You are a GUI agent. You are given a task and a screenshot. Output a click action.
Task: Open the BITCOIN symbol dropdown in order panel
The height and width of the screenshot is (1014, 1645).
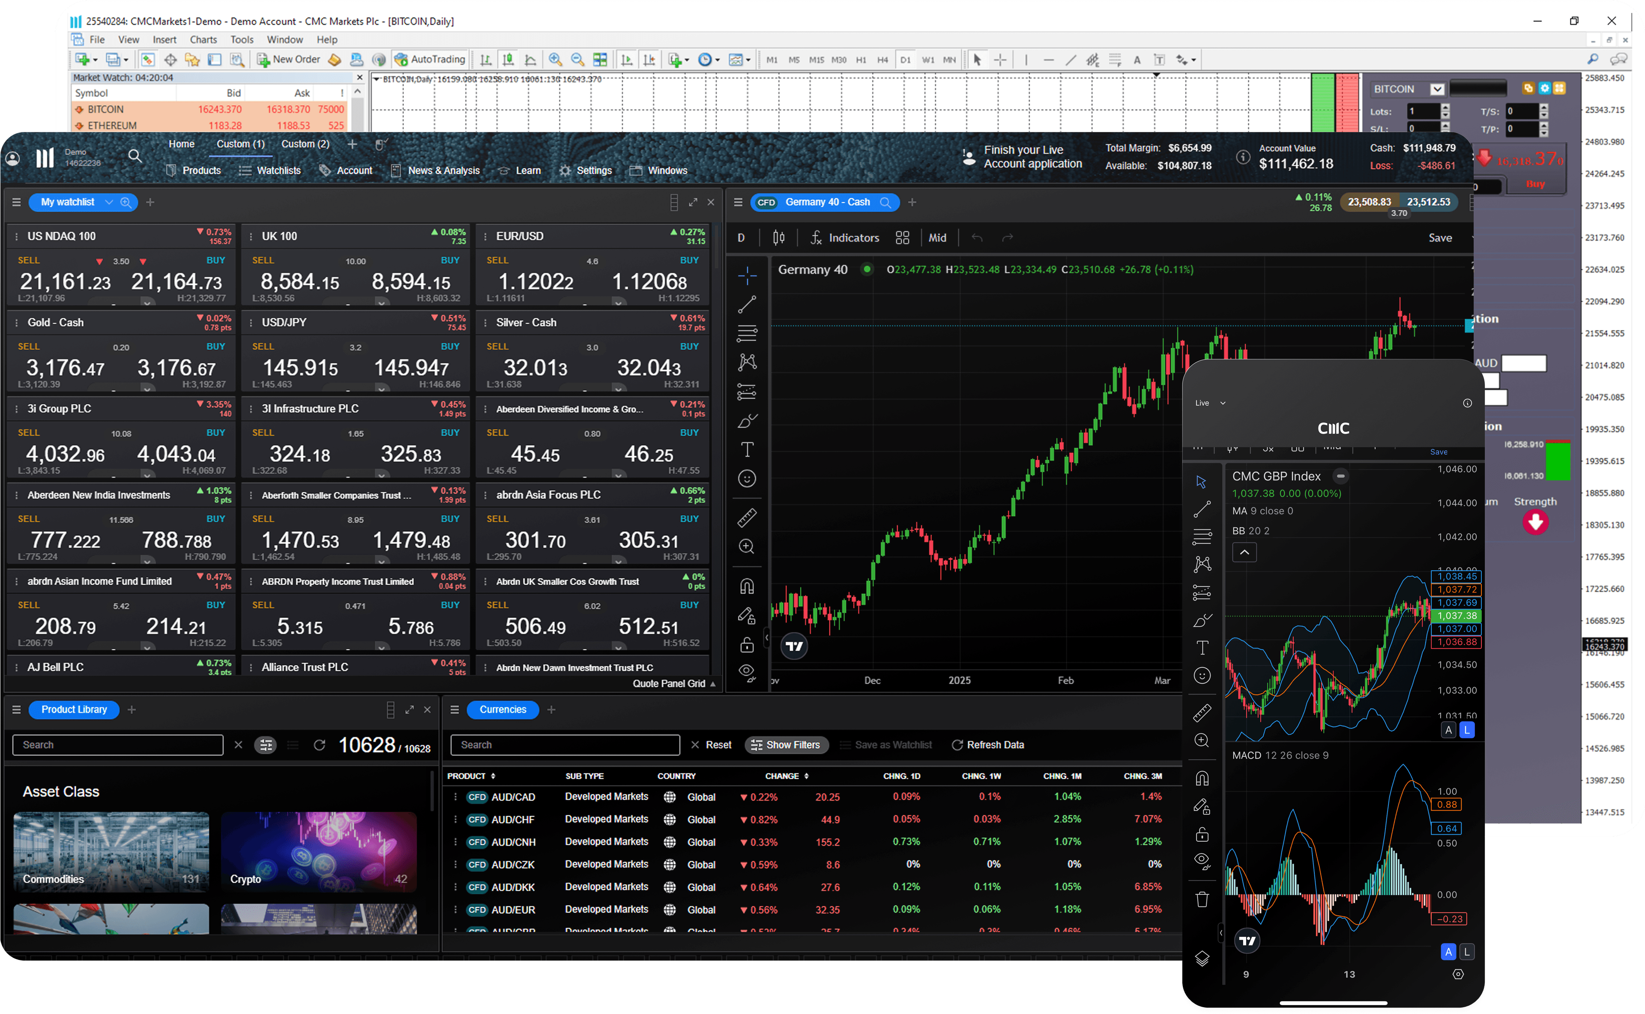click(x=1437, y=89)
